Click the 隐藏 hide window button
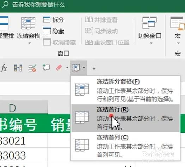Image resolution: width=185 pixels, height=167 pixels. (x=54, y=31)
